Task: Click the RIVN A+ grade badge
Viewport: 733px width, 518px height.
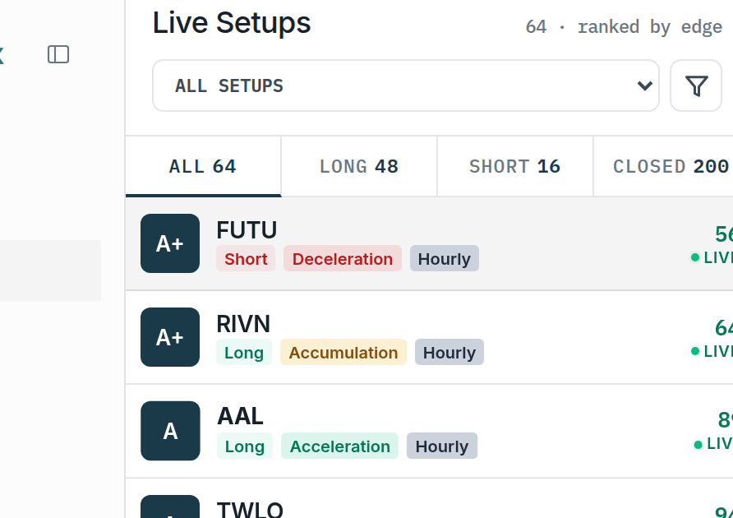Action: tap(170, 337)
